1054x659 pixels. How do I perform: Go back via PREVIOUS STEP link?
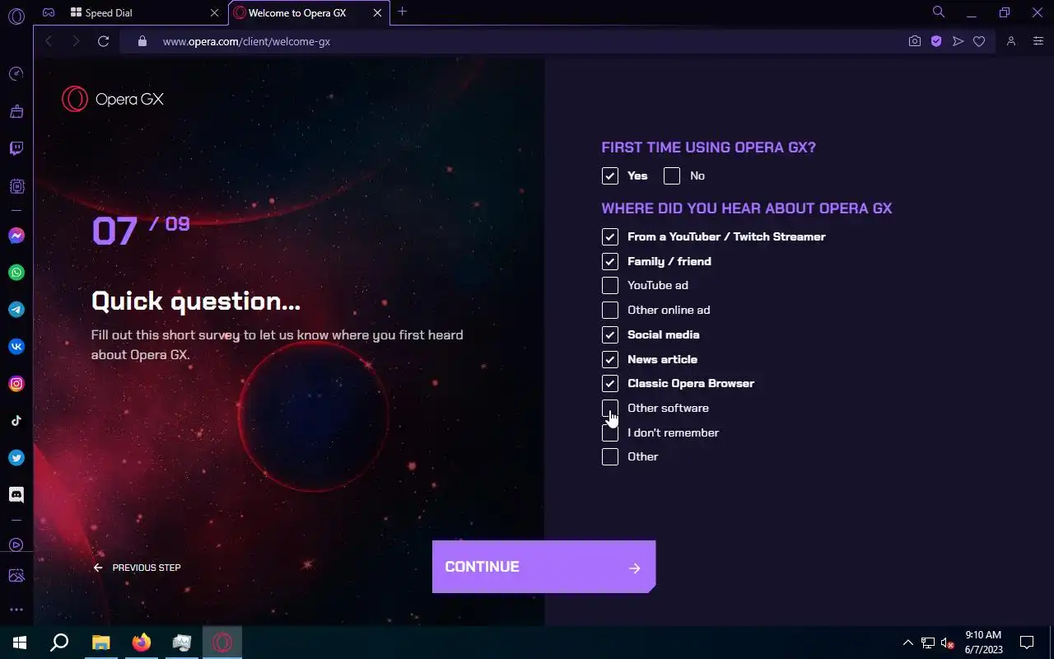[137, 568]
